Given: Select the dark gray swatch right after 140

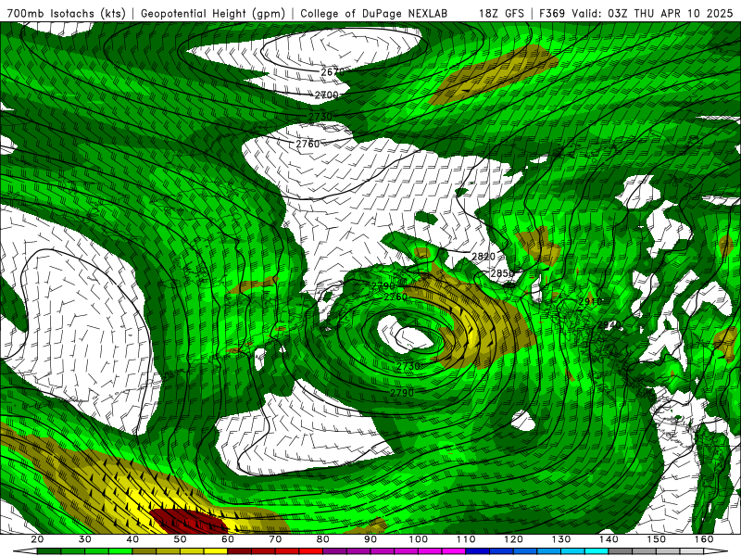Looking at the screenshot, I should pyautogui.click(x=620, y=551).
